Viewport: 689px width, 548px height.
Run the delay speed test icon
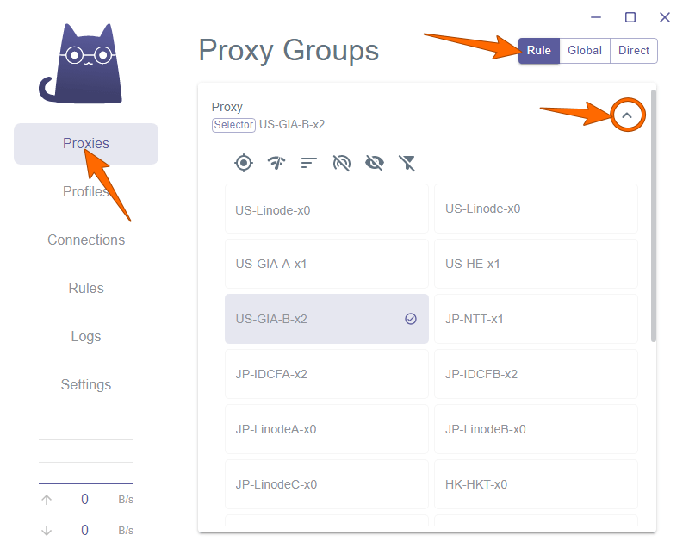276,163
